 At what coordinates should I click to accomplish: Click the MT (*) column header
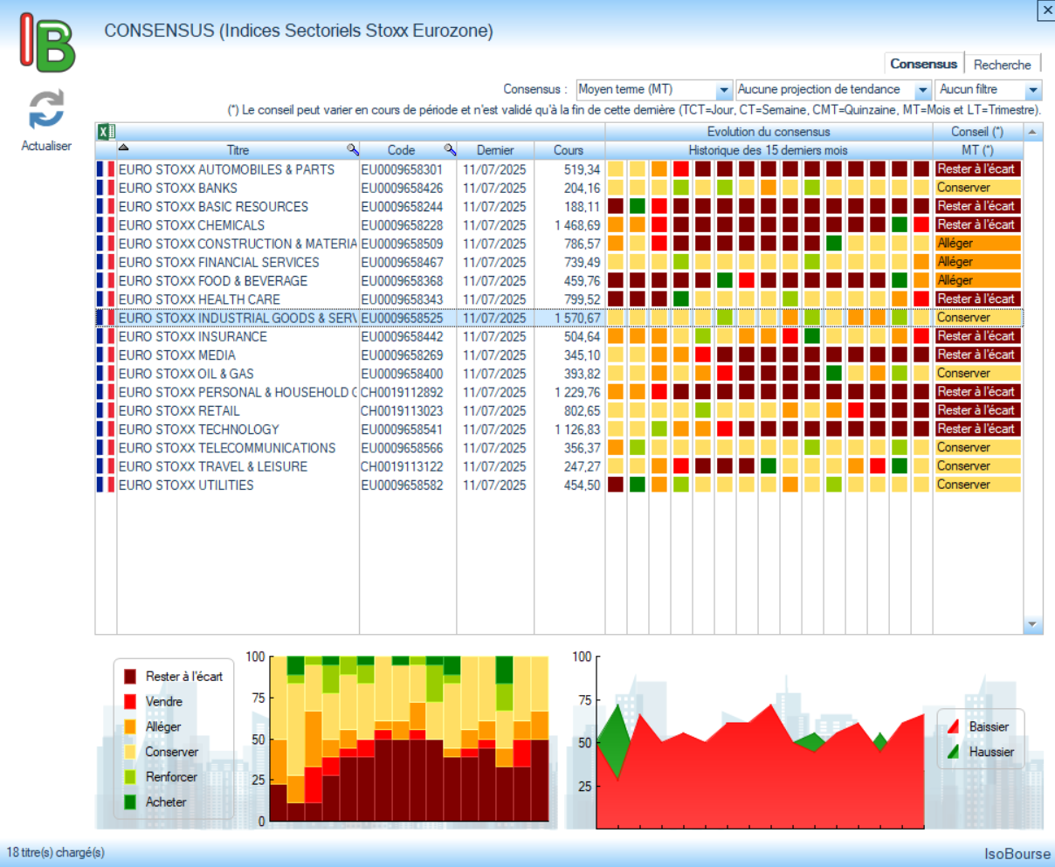[x=977, y=150]
